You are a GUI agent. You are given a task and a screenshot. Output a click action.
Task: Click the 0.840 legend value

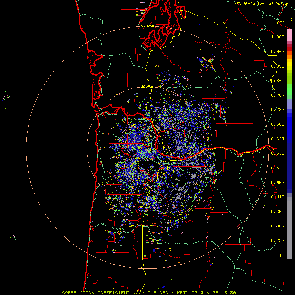[x=278, y=81]
